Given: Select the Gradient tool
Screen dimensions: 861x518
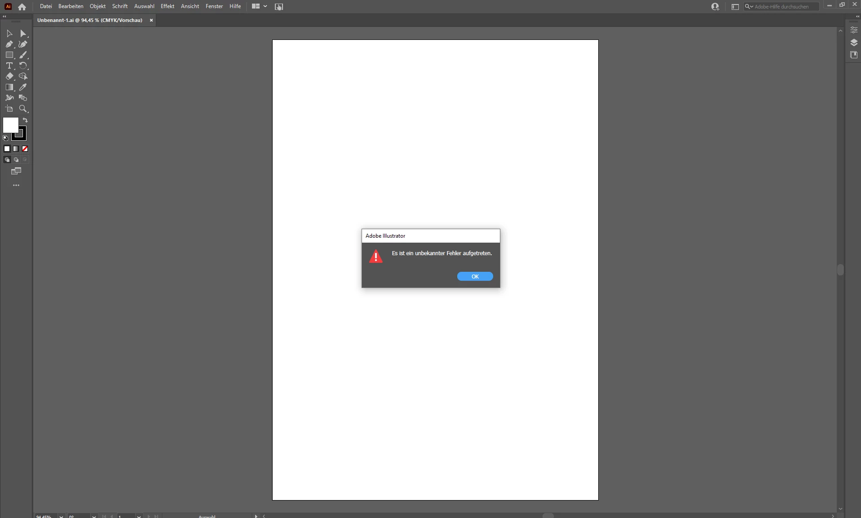Looking at the screenshot, I should tap(9, 87).
